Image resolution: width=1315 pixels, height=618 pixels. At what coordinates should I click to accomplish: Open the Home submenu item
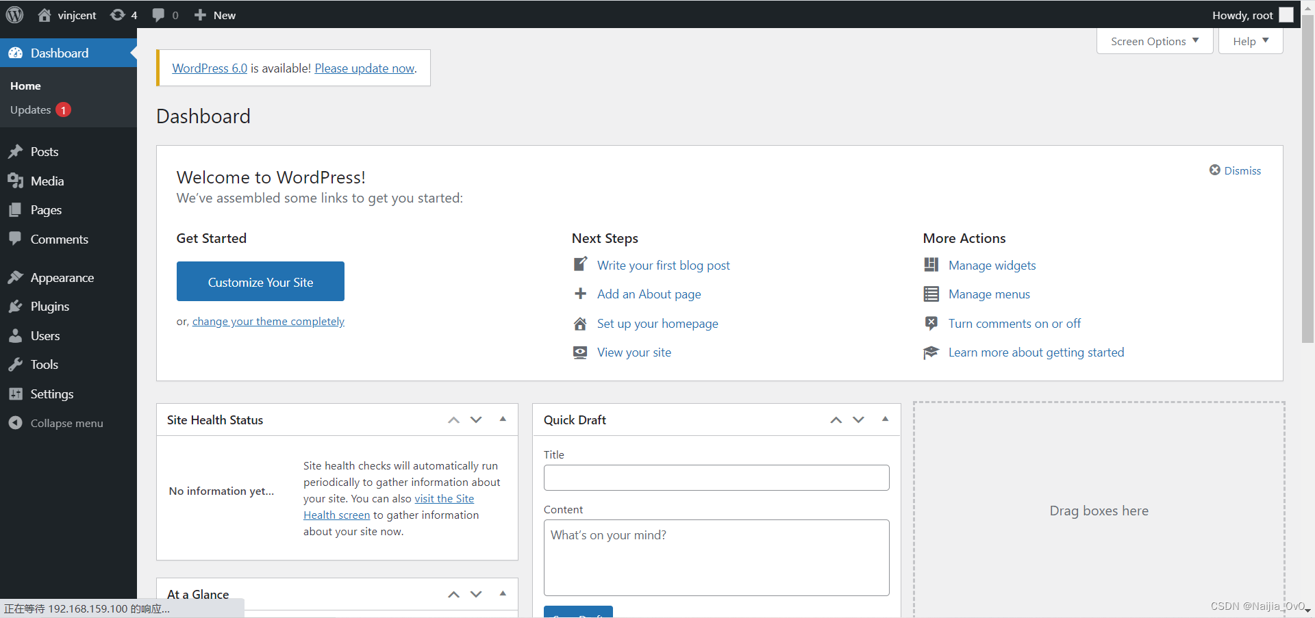click(x=25, y=86)
